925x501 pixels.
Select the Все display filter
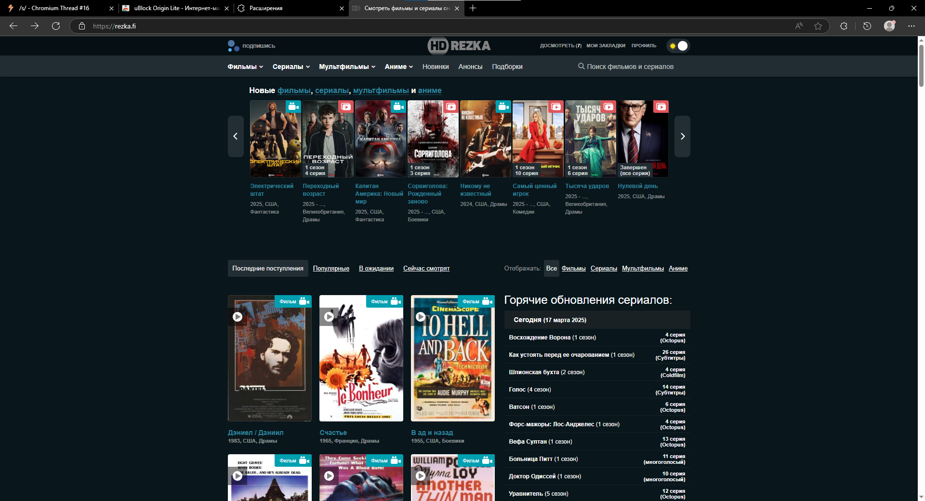(x=552, y=269)
